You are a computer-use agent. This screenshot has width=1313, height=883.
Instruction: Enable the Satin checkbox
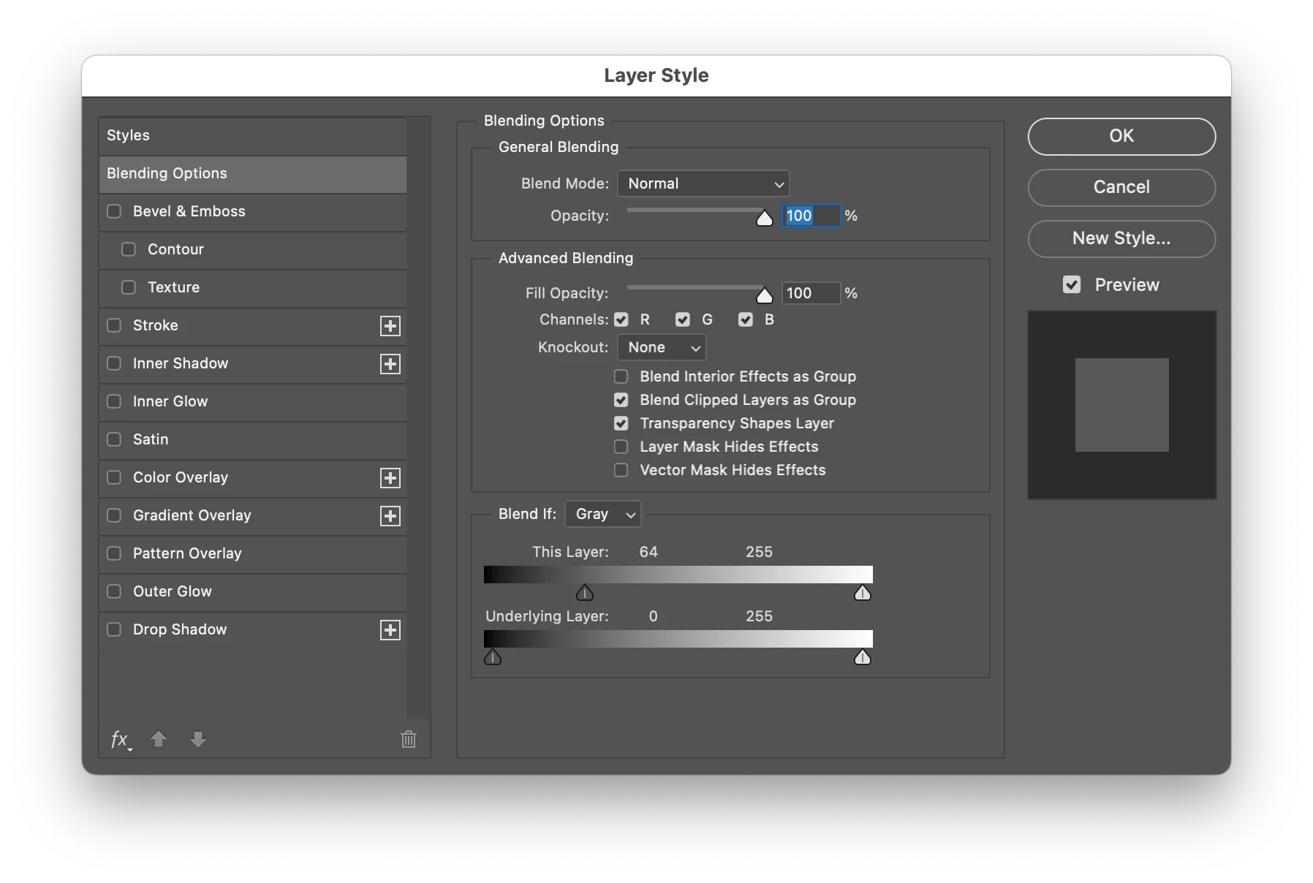(x=114, y=439)
